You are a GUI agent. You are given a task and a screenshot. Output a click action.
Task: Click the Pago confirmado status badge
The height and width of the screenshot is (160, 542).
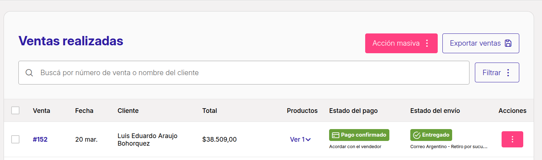tap(359, 135)
